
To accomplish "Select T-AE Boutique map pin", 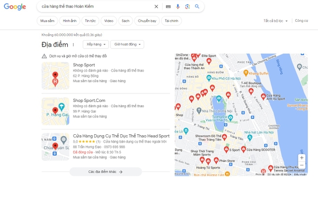I will pos(251,91).
